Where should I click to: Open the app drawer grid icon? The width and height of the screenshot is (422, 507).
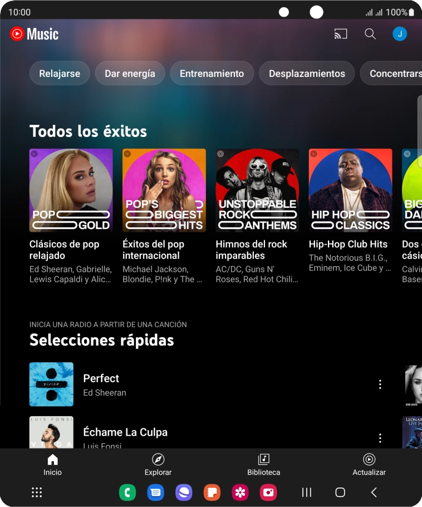pyautogui.click(x=37, y=492)
